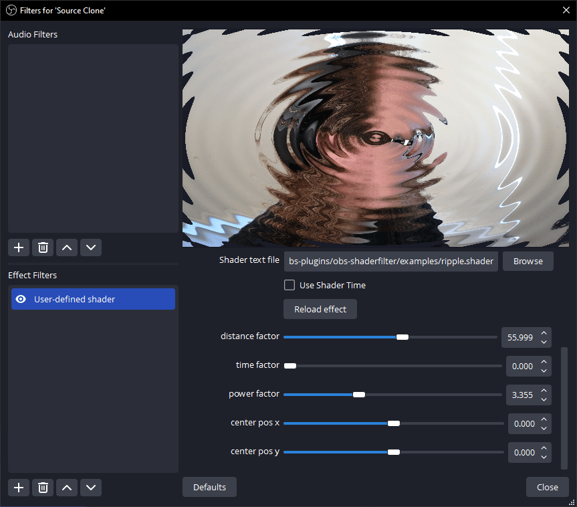Viewport: 577px width, 507px height.
Task: Increase center pos y value with up arrow
Action: (544, 447)
